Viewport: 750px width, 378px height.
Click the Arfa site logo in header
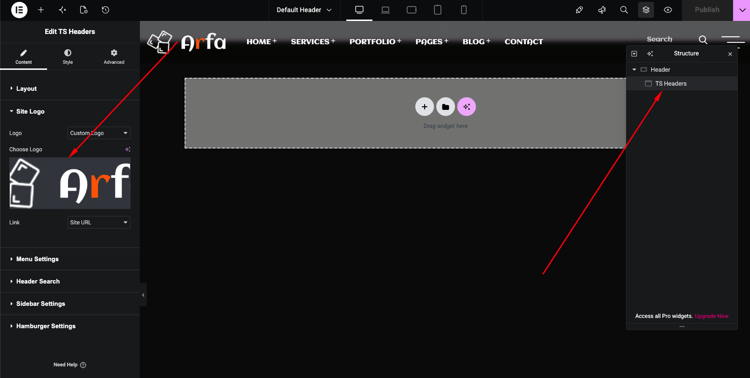point(186,42)
